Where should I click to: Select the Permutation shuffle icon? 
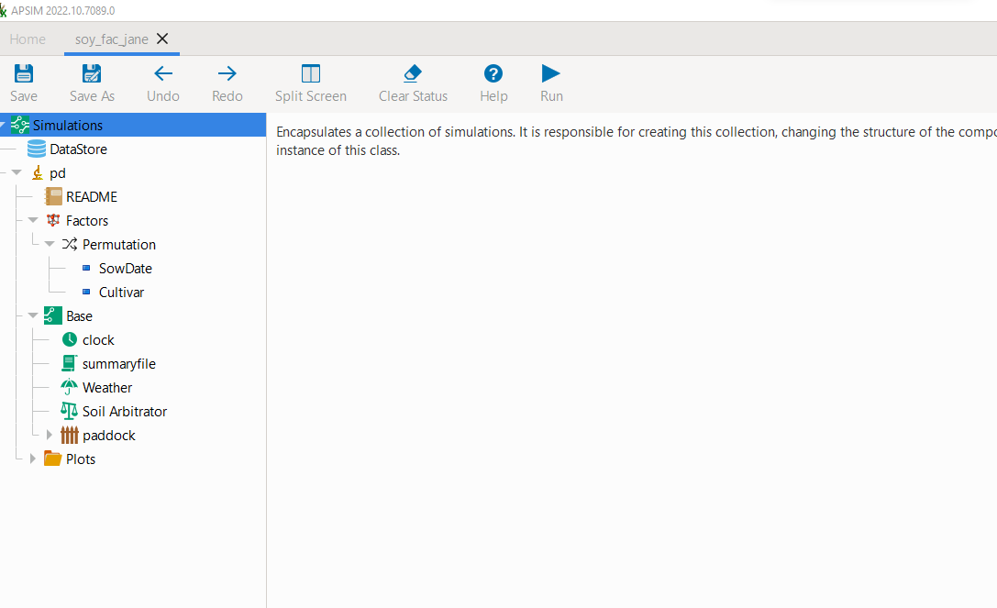[x=71, y=244]
